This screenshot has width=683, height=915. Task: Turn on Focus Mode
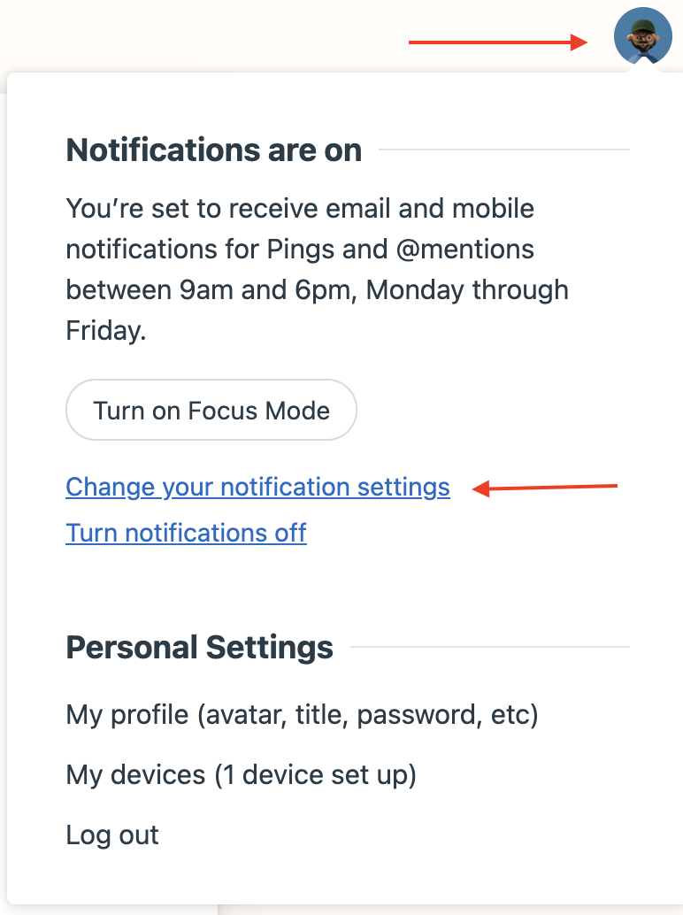tap(211, 410)
